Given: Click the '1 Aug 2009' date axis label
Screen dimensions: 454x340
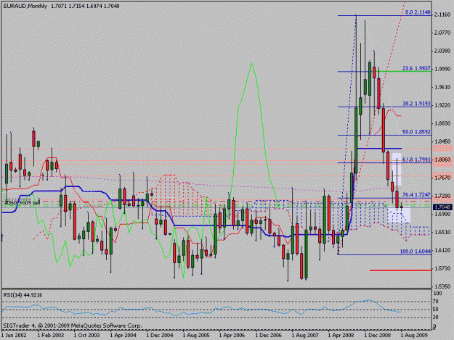Looking at the screenshot, I should pos(414,335).
